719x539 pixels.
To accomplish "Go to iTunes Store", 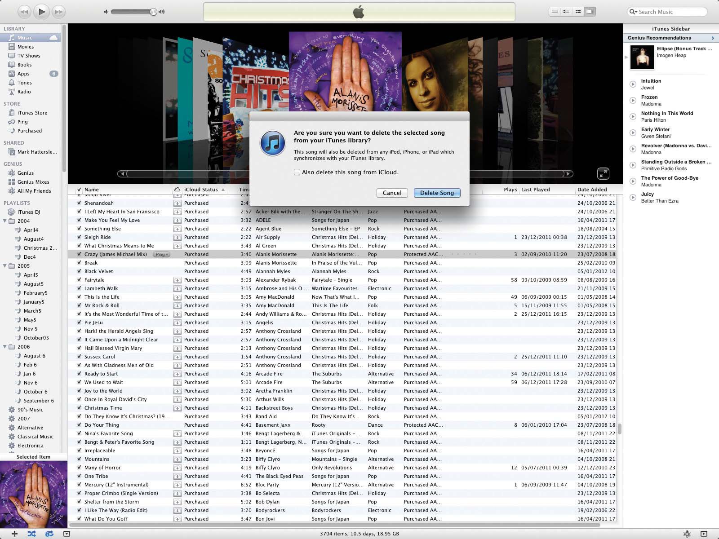I will [x=32, y=113].
